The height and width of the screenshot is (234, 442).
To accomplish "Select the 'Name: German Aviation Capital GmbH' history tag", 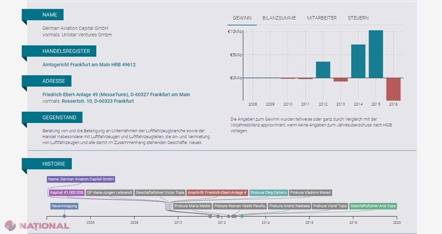I will 81,179.
